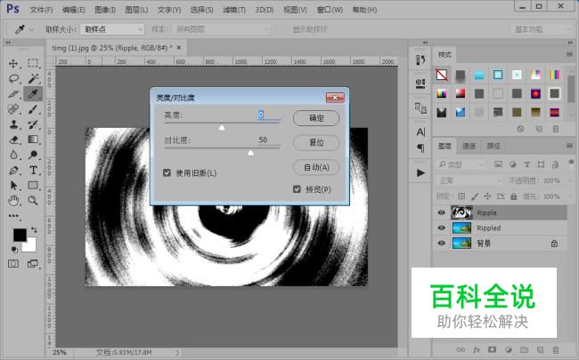Image resolution: width=579 pixels, height=360 pixels.
Task: Hide the Rippled layer
Action: pyautogui.click(x=441, y=228)
